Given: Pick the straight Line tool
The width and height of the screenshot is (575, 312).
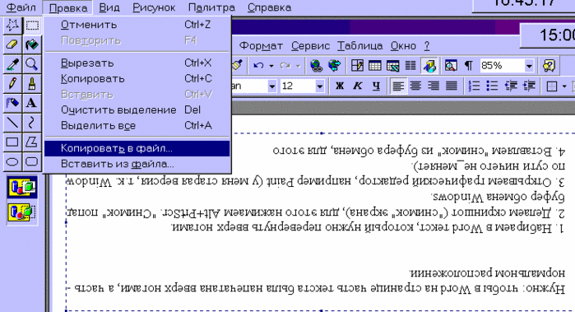Looking at the screenshot, I should point(12,123).
